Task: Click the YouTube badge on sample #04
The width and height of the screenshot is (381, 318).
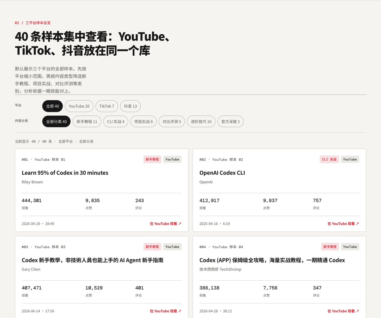Action: coord(350,247)
